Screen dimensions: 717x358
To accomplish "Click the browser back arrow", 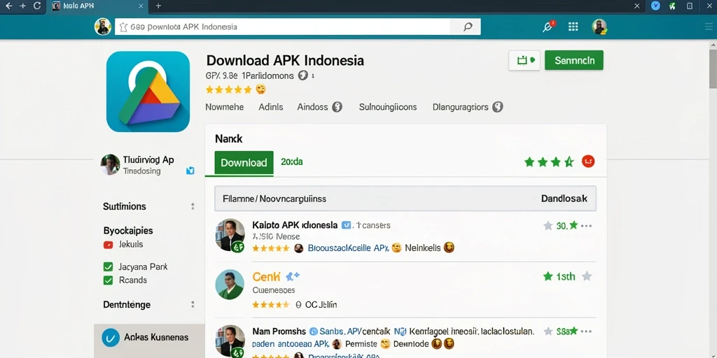I will (x=8, y=6).
